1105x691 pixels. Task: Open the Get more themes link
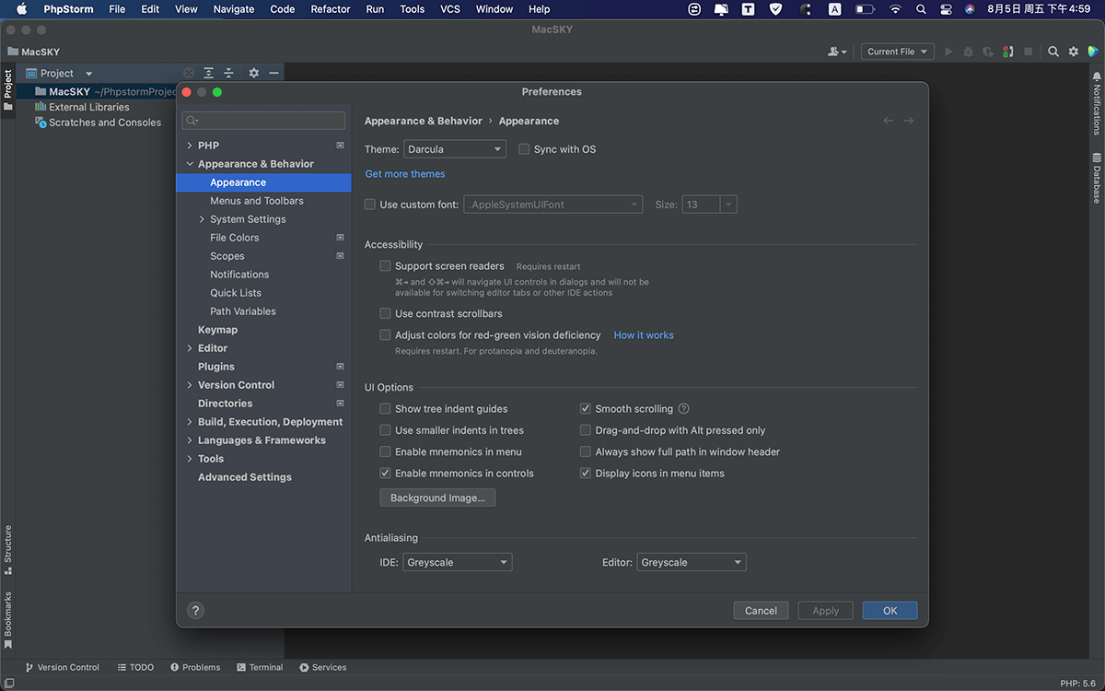pos(405,174)
